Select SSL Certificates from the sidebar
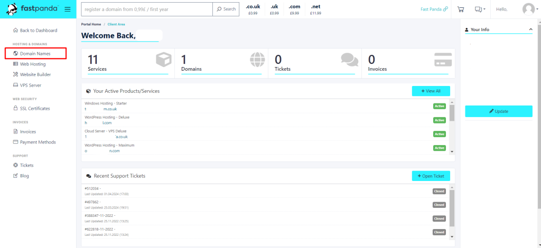The height and width of the screenshot is (248, 541). click(x=35, y=108)
